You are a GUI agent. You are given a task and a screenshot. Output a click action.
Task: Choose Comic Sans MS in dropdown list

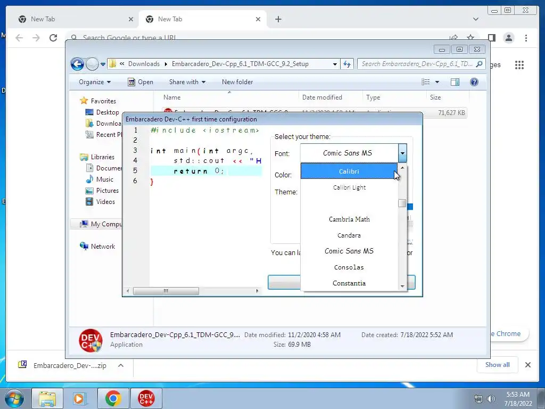349,251
